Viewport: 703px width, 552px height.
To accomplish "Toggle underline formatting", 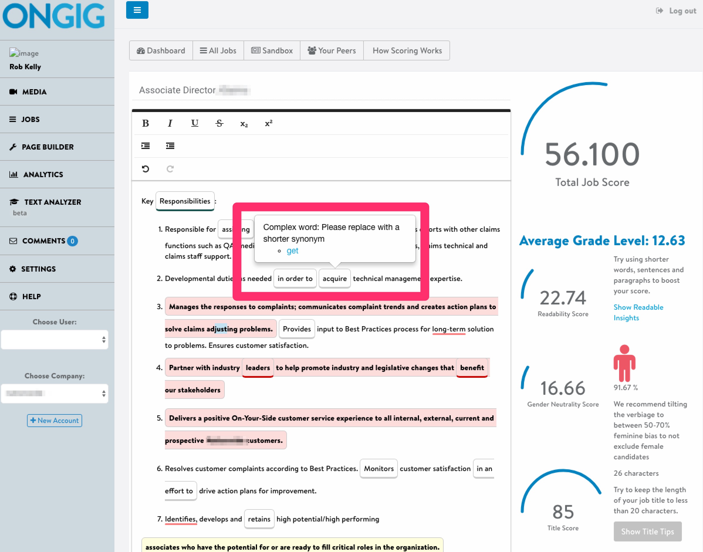I will point(195,123).
